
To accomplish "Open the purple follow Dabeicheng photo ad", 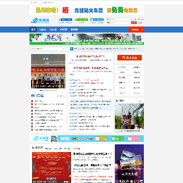I will pos(129,164).
